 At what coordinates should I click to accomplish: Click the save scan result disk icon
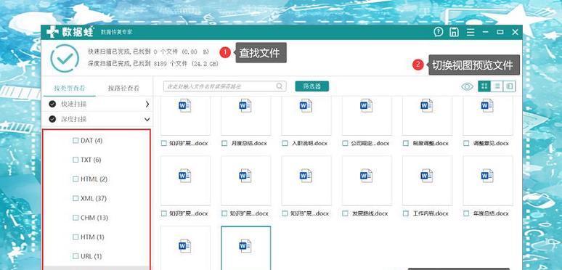point(454,32)
